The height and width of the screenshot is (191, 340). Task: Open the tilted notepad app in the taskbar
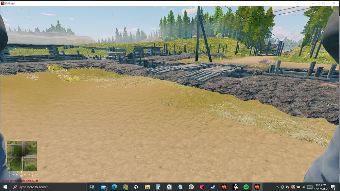point(180,187)
